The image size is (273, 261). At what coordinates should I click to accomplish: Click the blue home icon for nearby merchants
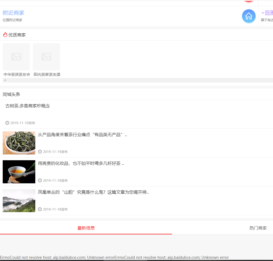pos(249,16)
